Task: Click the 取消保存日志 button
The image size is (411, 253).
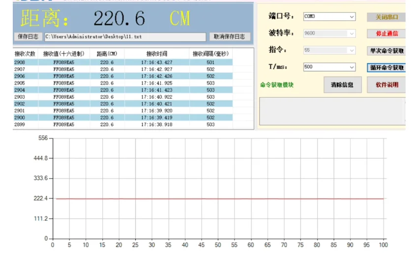Action: coord(230,37)
